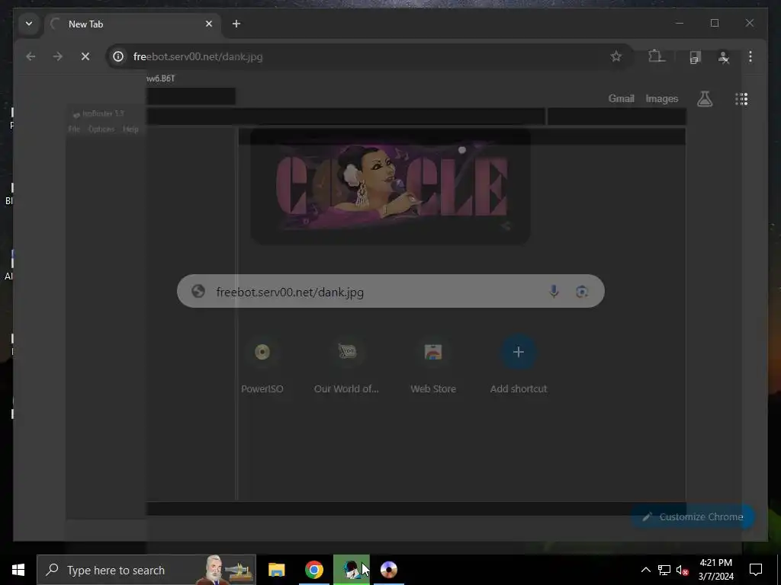This screenshot has width=781, height=585.
Task: Open Options menu in IsoBuster window
Action: 101,129
